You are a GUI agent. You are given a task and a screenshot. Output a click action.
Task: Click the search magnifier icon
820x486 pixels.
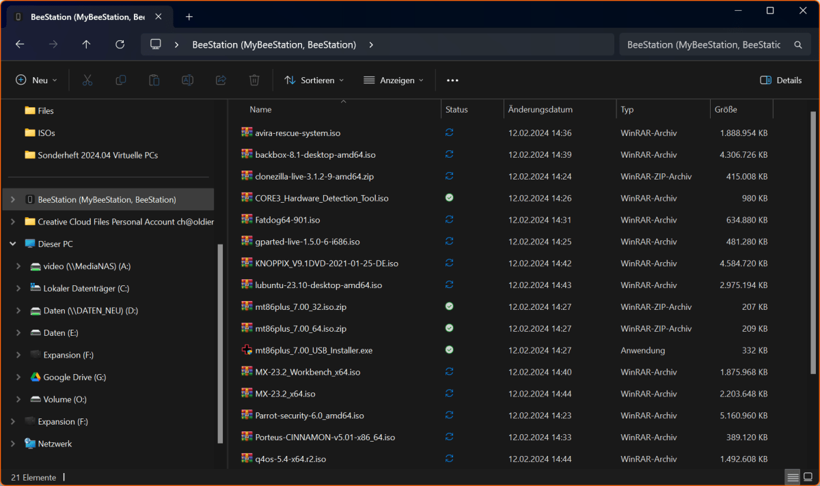(x=797, y=44)
